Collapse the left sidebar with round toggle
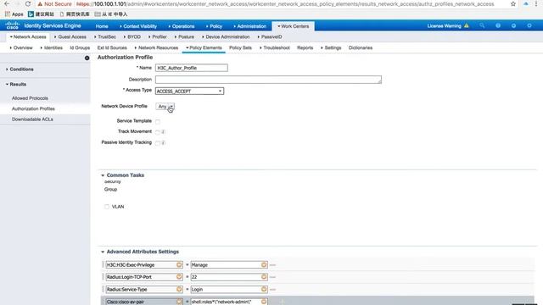The height and width of the screenshot is (305, 543). (87, 58)
